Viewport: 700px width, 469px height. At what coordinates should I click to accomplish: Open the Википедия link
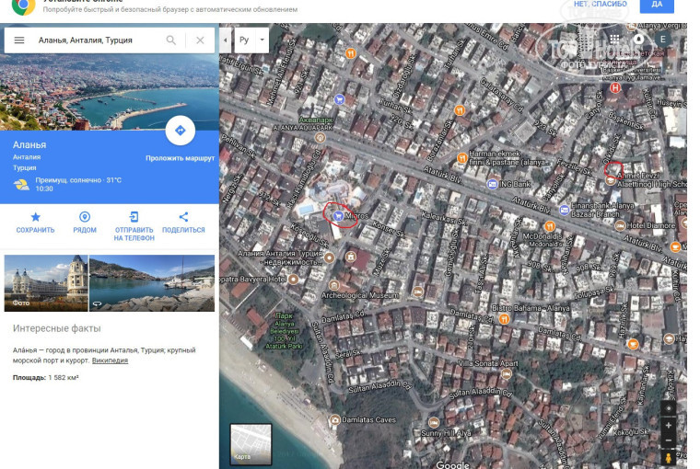pyautogui.click(x=110, y=360)
